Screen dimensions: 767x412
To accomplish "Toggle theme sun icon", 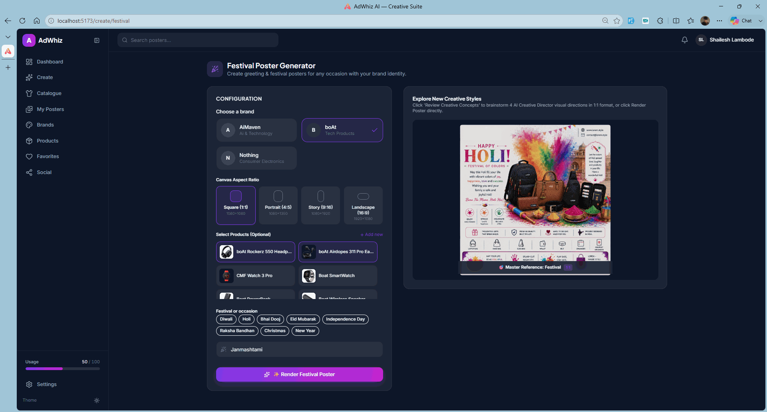I will click(97, 400).
